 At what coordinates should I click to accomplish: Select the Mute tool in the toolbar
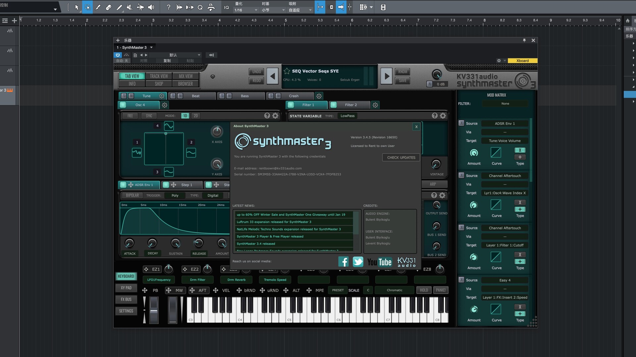[130, 7]
